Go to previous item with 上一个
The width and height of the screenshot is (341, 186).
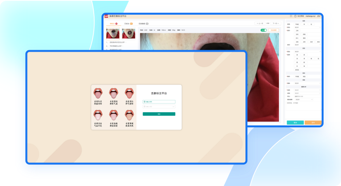coord(260,24)
